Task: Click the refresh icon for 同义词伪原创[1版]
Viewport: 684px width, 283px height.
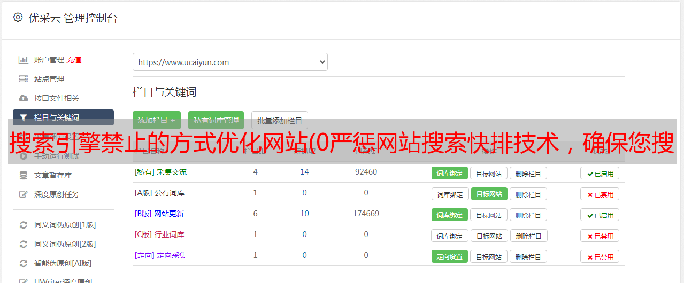Action: click(24, 225)
